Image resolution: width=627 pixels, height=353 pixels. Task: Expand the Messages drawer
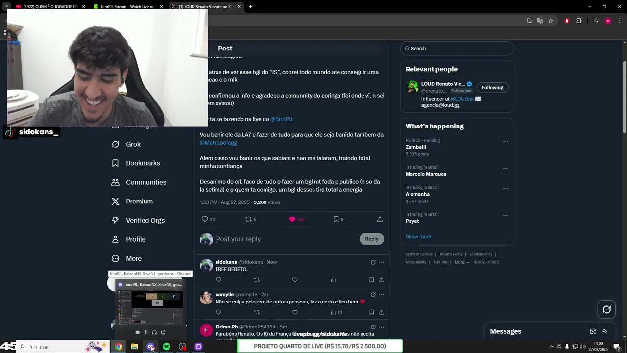pos(604,331)
